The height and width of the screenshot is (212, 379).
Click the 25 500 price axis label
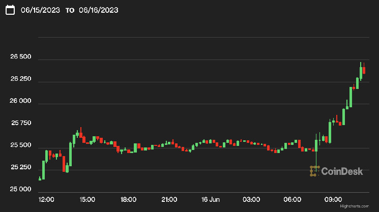21,146
